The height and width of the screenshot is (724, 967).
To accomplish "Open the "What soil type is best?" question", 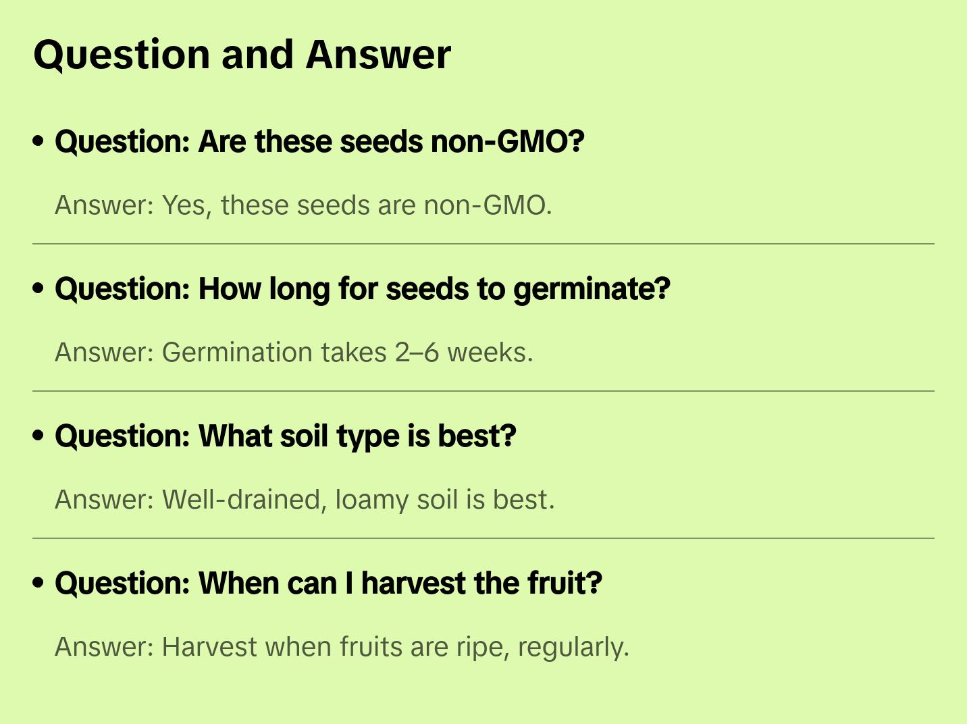I will pos(286,436).
